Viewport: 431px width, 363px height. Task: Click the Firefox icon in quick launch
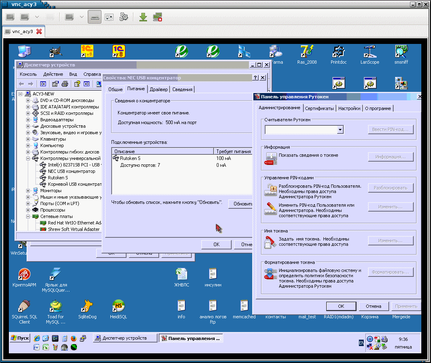point(73,338)
